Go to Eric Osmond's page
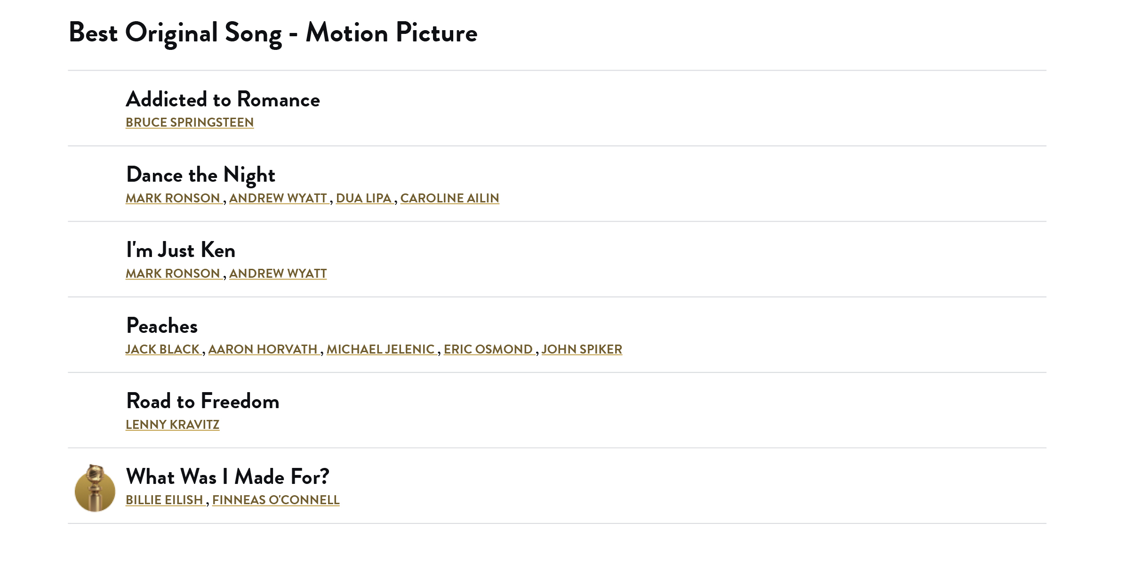This screenshot has height=563, width=1131. pyautogui.click(x=488, y=349)
